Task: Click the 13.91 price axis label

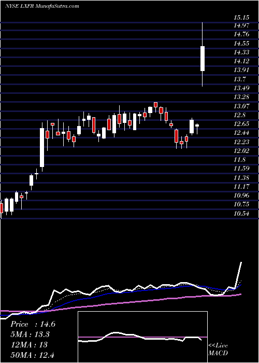Action: tap(241, 70)
